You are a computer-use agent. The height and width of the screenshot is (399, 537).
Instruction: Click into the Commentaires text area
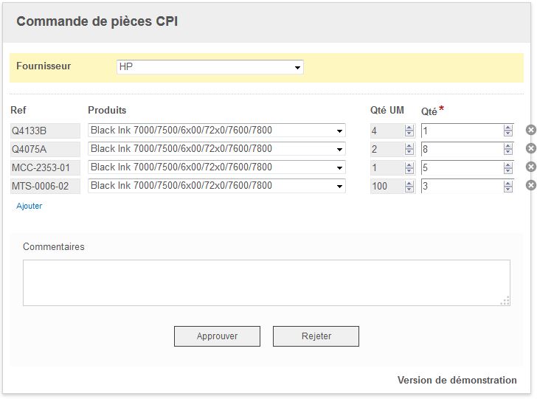266,282
